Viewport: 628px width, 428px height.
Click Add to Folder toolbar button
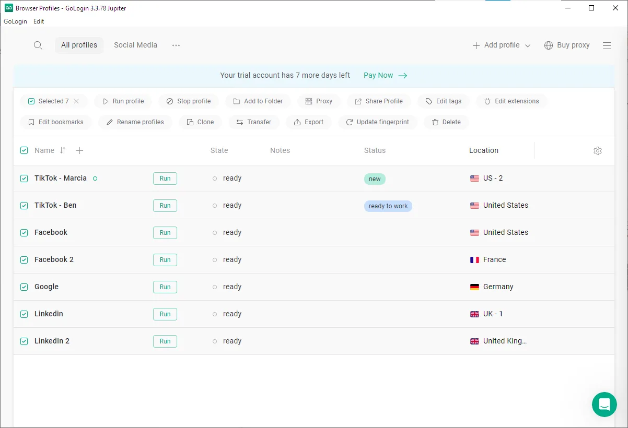[x=258, y=101]
